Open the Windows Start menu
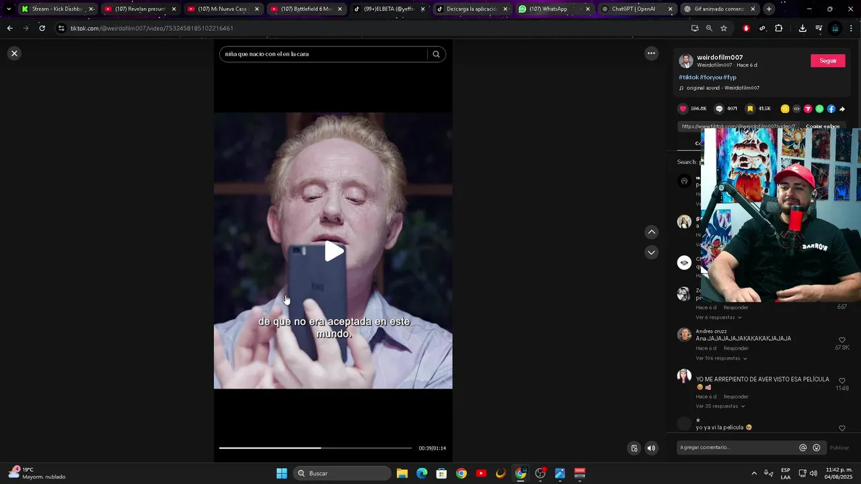Viewport: 861px width, 484px height. click(x=282, y=473)
